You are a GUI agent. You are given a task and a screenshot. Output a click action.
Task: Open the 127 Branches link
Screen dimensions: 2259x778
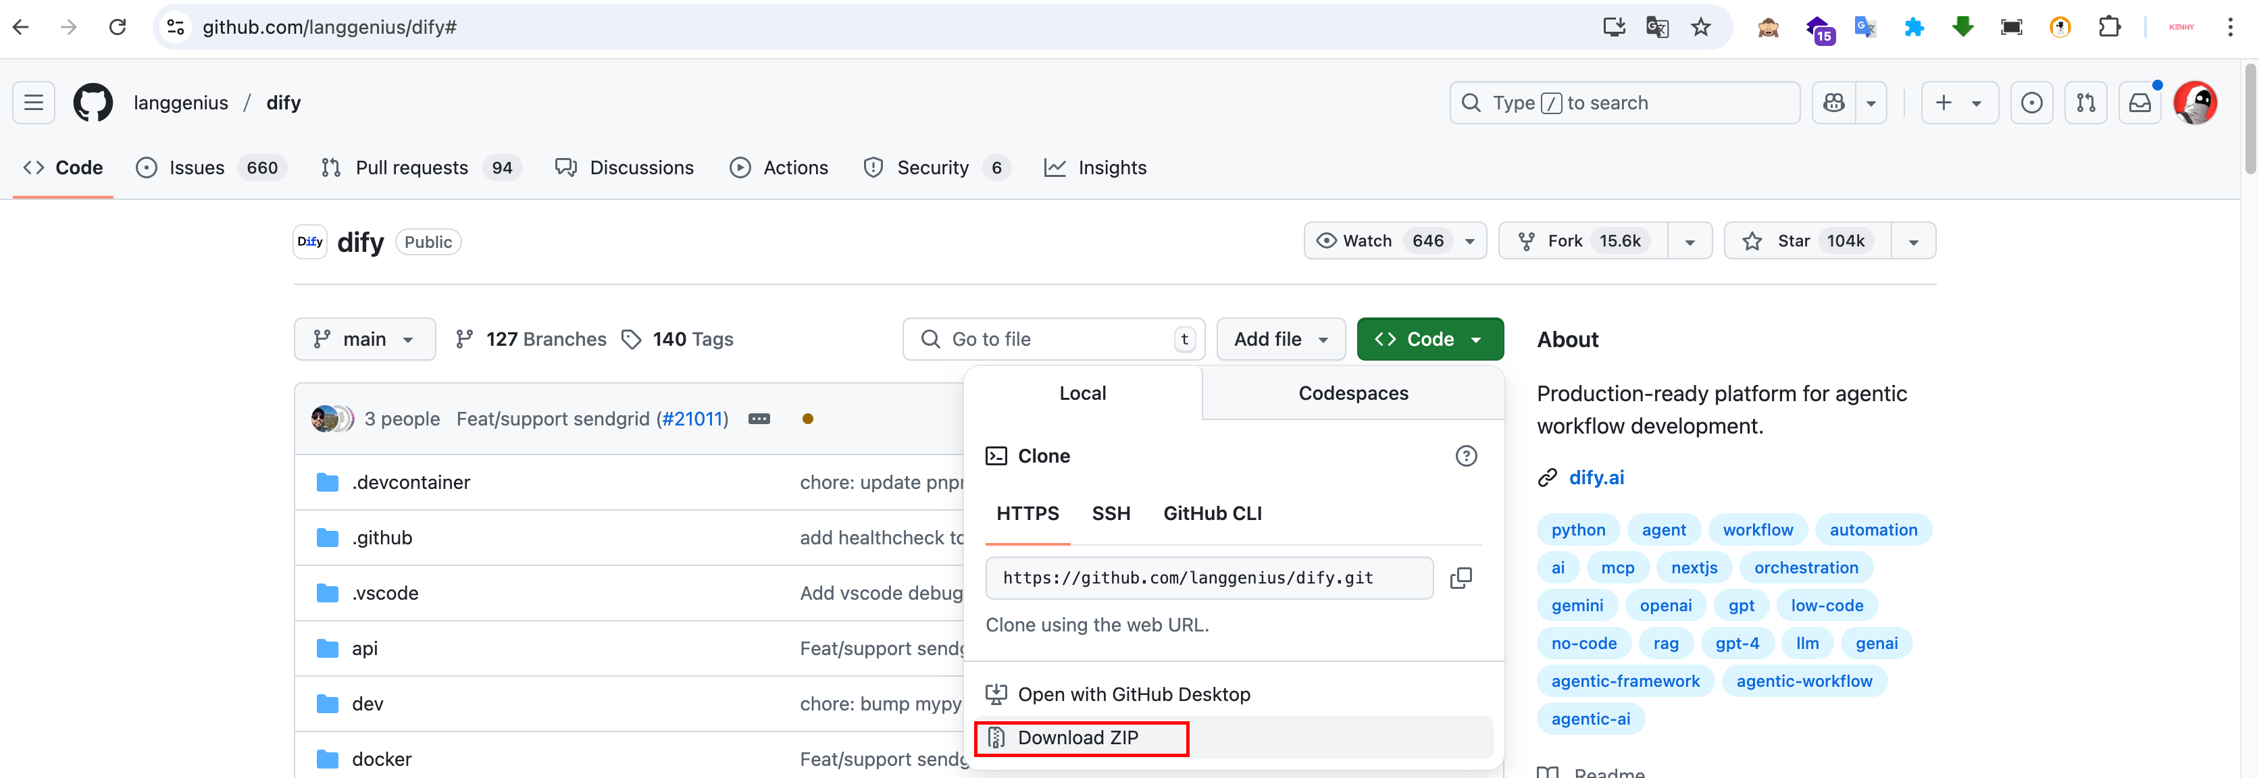pyautogui.click(x=532, y=340)
